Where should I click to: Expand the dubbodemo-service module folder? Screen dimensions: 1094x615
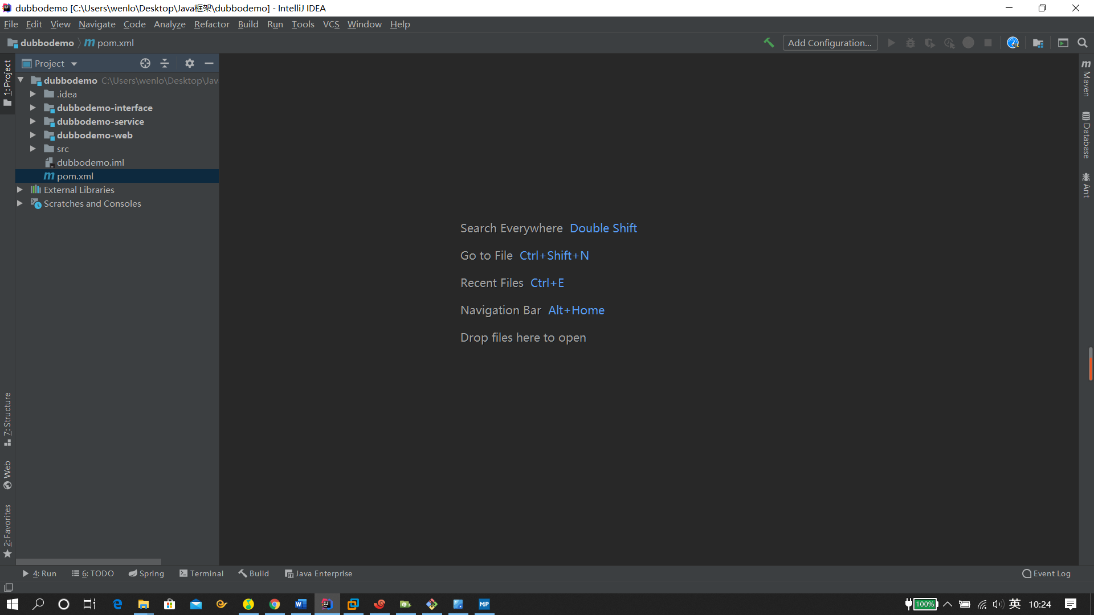click(33, 121)
